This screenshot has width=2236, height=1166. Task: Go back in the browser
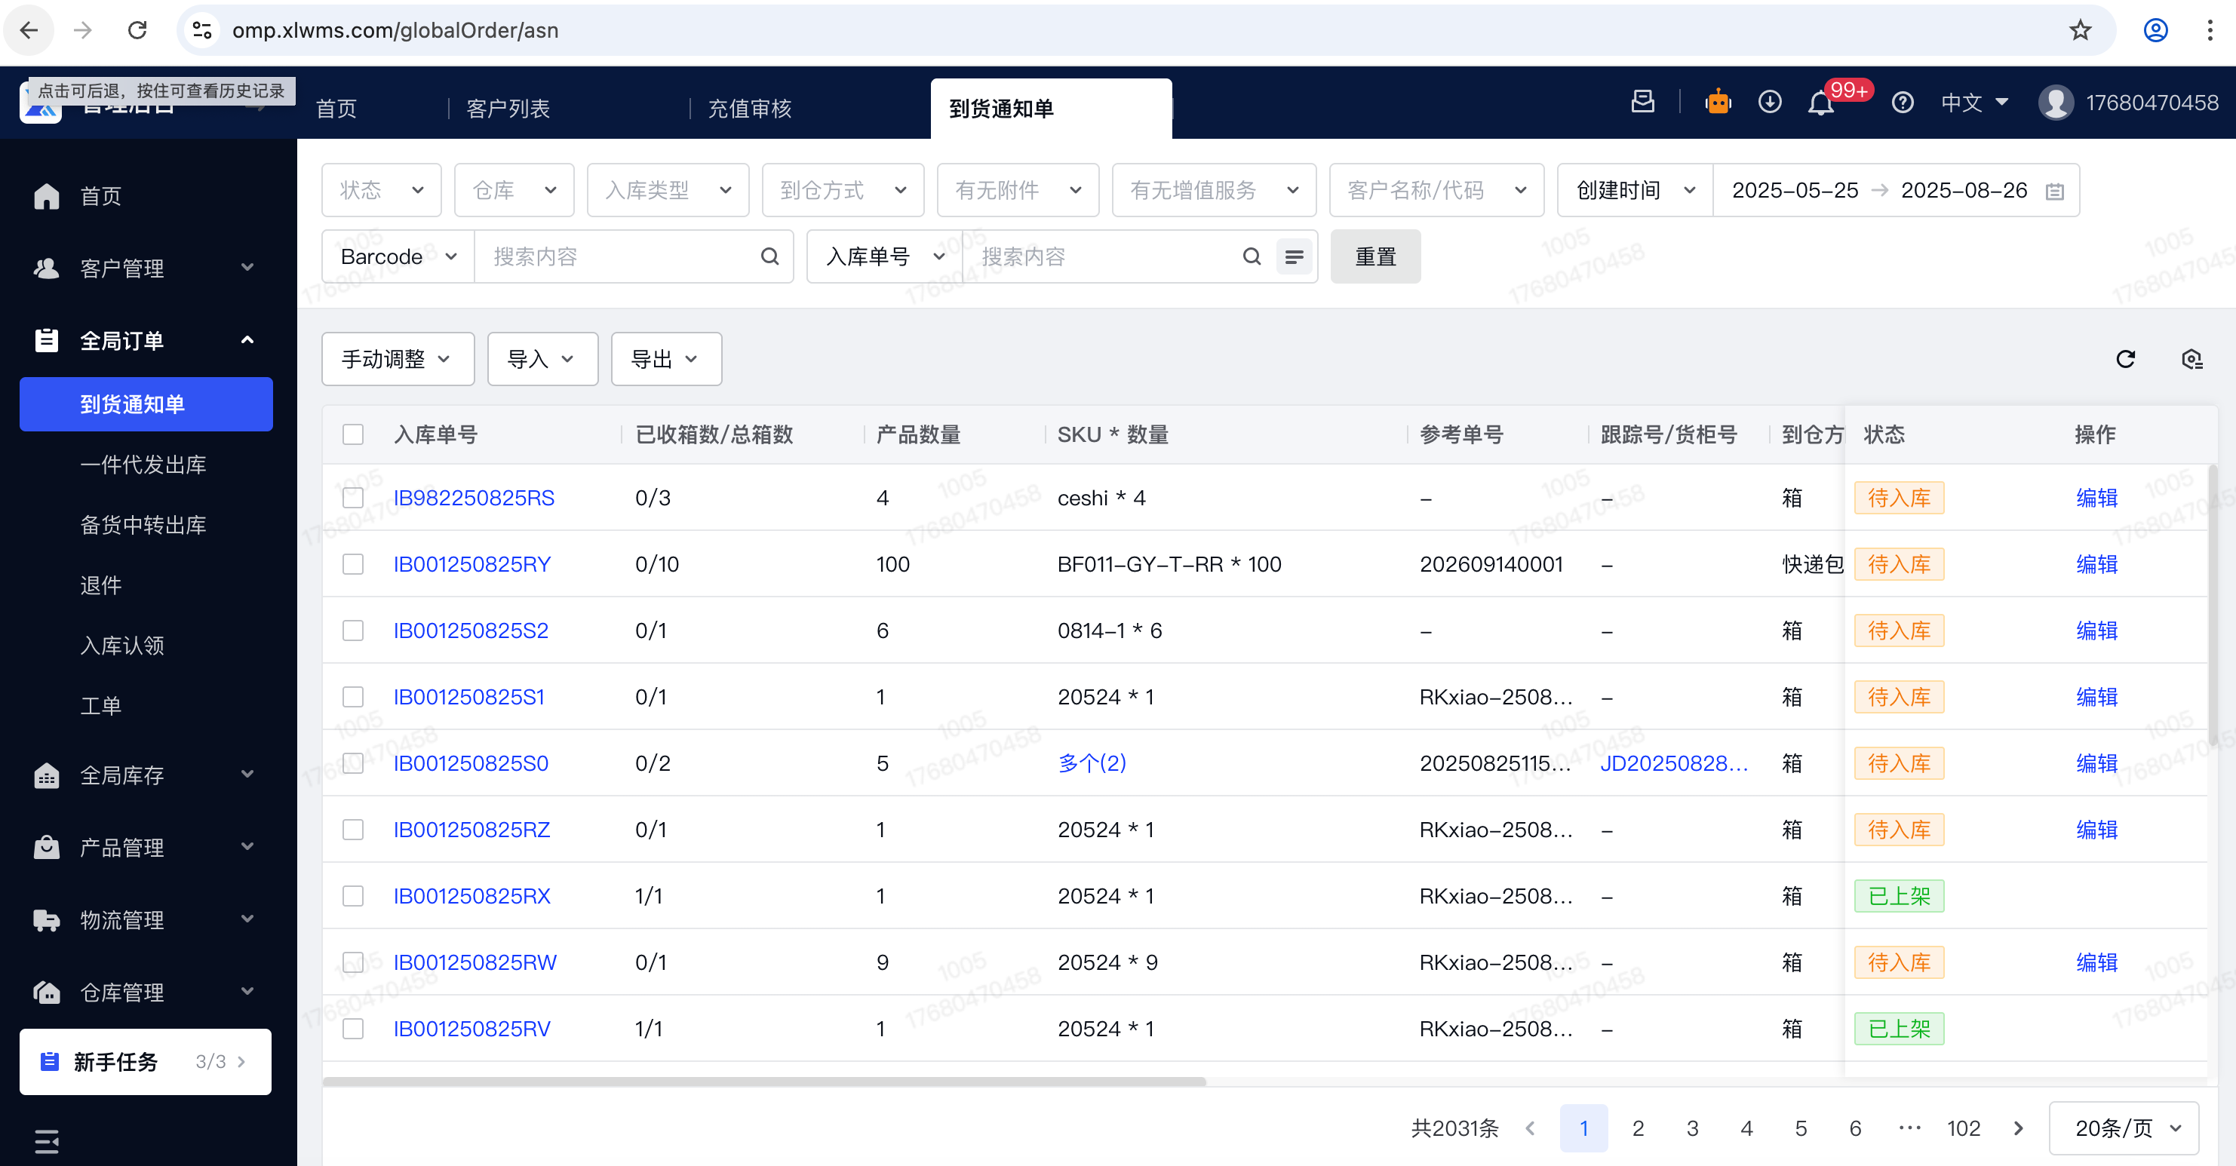point(29,30)
